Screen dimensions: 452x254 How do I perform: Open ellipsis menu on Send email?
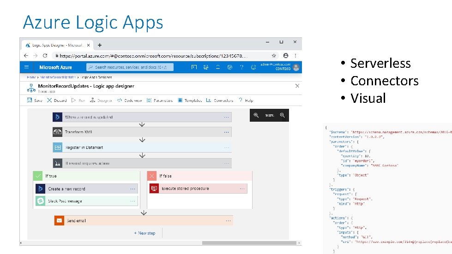coord(228,221)
